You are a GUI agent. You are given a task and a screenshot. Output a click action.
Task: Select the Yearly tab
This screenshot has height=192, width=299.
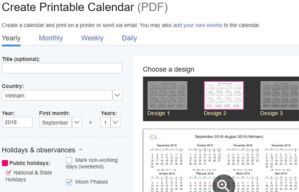(11, 38)
